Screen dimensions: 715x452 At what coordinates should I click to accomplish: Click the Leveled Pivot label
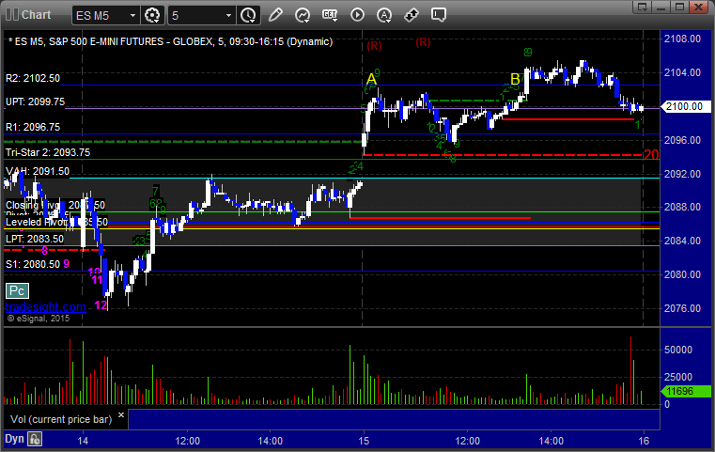pyautogui.click(x=56, y=222)
